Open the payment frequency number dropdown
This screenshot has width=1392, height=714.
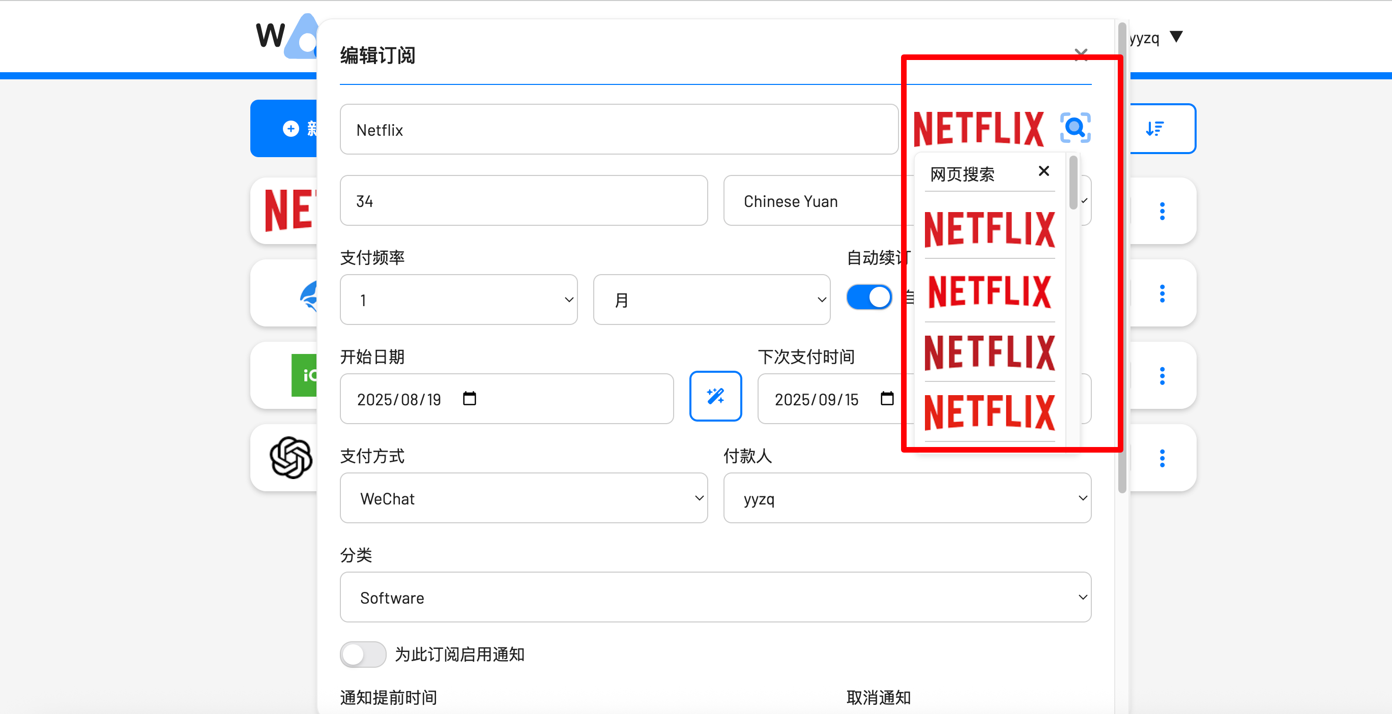tap(458, 300)
